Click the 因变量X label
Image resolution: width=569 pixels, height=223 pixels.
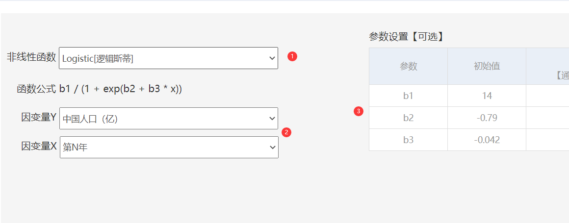coord(39,146)
